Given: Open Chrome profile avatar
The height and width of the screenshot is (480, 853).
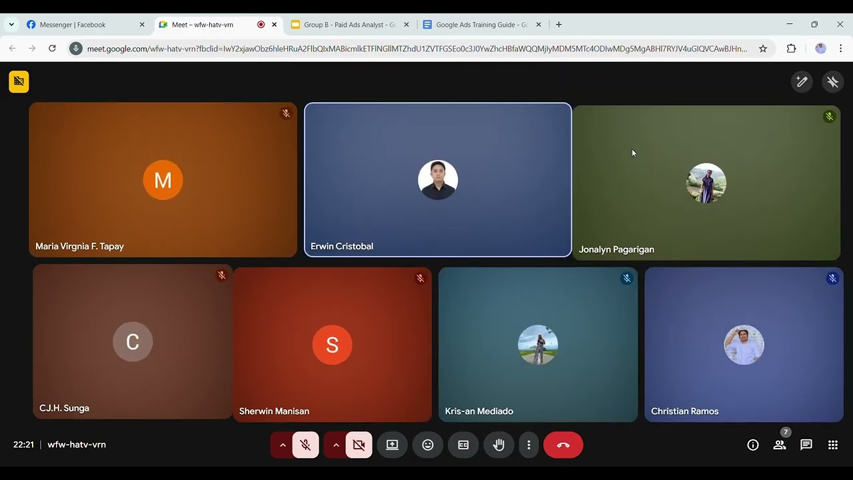Looking at the screenshot, I should [820, 49].
